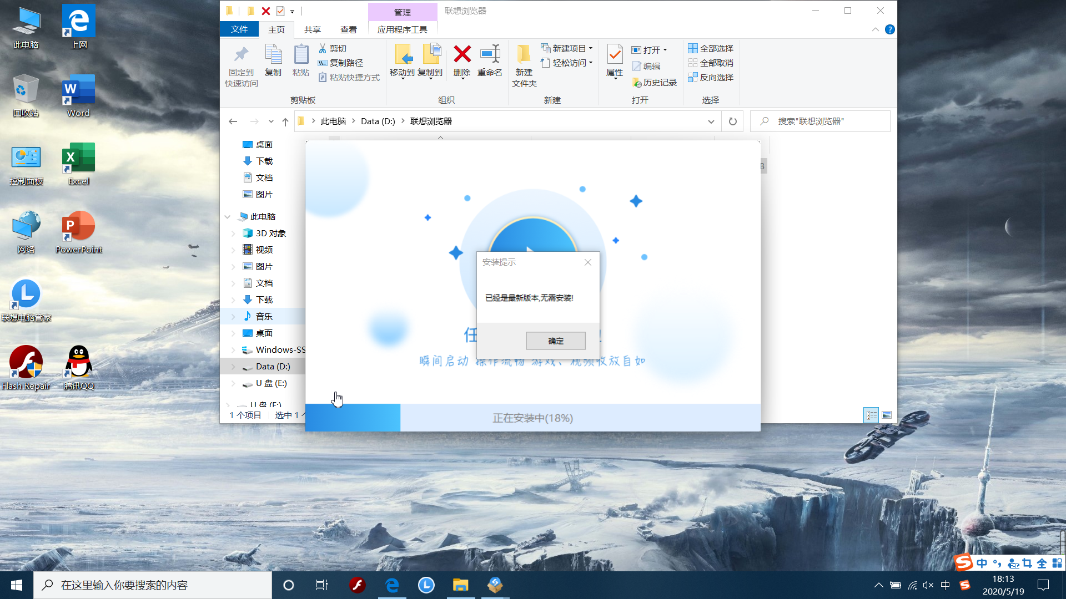Open the Open (打开) dropdown
Image resolution: width=1066 pixels, height=599 pixels.
[x=650, y=50]
